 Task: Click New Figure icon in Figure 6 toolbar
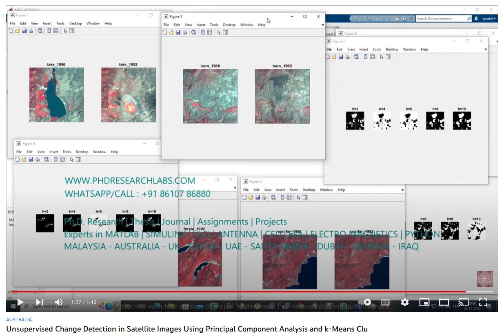pos(18,159)
